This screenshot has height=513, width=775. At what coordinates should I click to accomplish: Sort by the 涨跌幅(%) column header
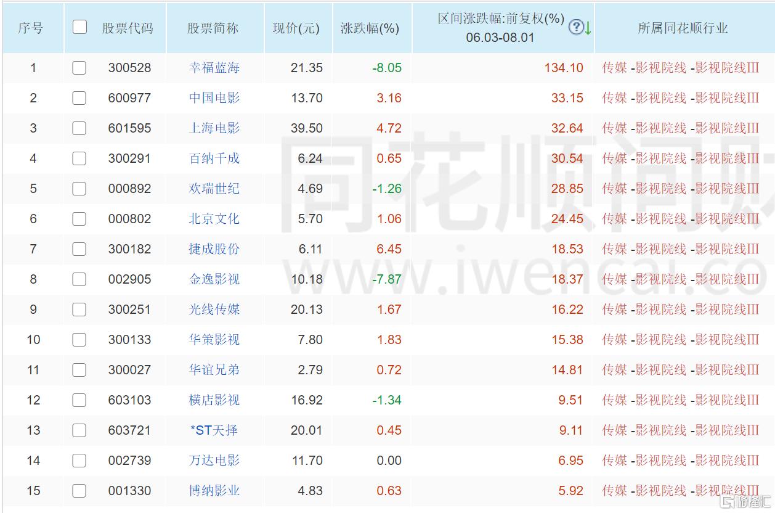point(370,28)
